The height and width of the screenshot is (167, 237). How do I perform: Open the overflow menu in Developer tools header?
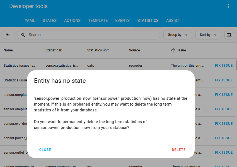click(x=228, y=6)
